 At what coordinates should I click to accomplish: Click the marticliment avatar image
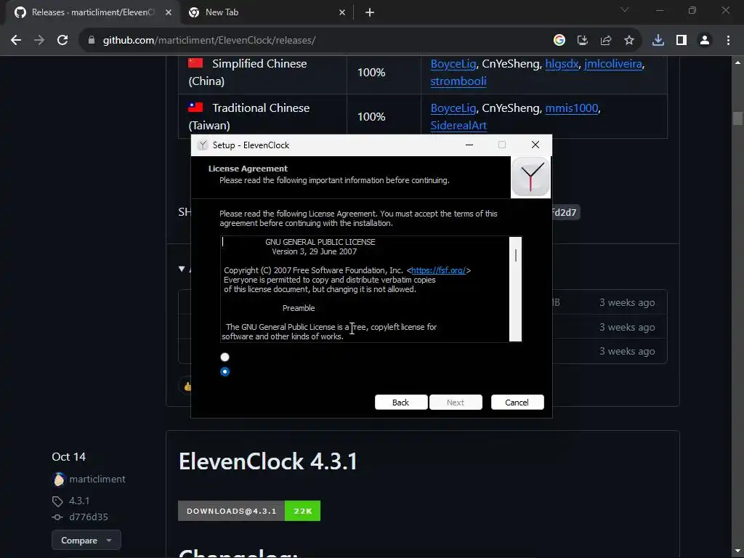point(59,480)
